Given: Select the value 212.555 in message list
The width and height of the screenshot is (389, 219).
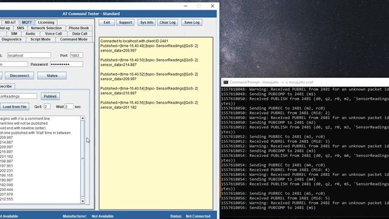Looking at the screenshot, I should tap(7, 199).
